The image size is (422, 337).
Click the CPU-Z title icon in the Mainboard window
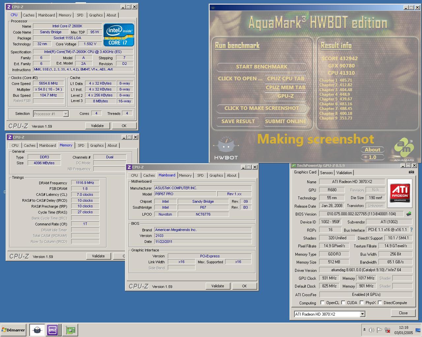click(x=129, y=167)
